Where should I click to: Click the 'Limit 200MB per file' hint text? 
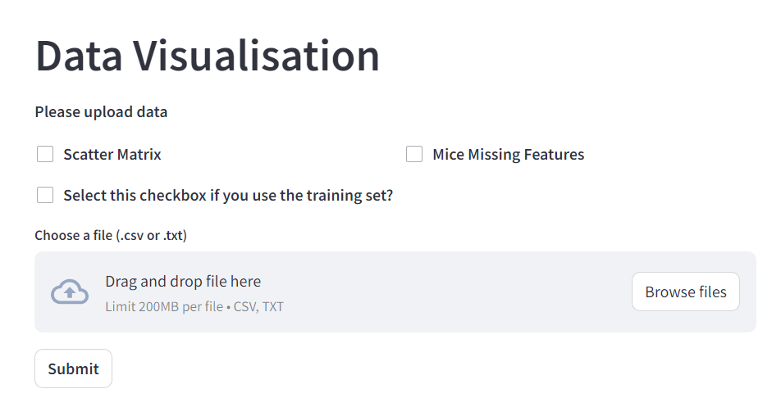pyautogui.click(x=164, y=307)
